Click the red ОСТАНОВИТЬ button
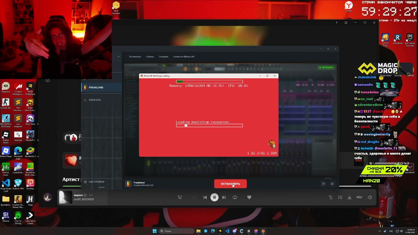Image resolution: width=418 pixels, height=235 pixels. click(x=231, y=184)
